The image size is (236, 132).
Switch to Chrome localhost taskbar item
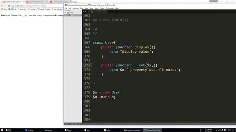[x=132, y=130]
